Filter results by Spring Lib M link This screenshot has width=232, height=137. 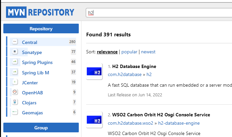pyautogui.click(x=35, y=73)
